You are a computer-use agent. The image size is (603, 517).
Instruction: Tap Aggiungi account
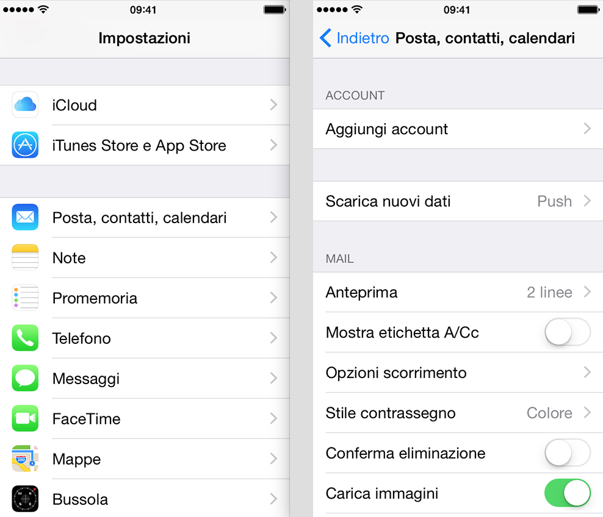click(x=458, y=129)
